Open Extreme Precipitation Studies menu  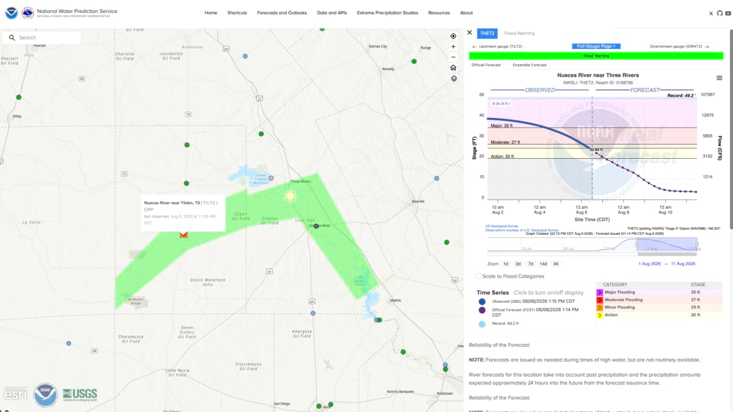[388, 13]
